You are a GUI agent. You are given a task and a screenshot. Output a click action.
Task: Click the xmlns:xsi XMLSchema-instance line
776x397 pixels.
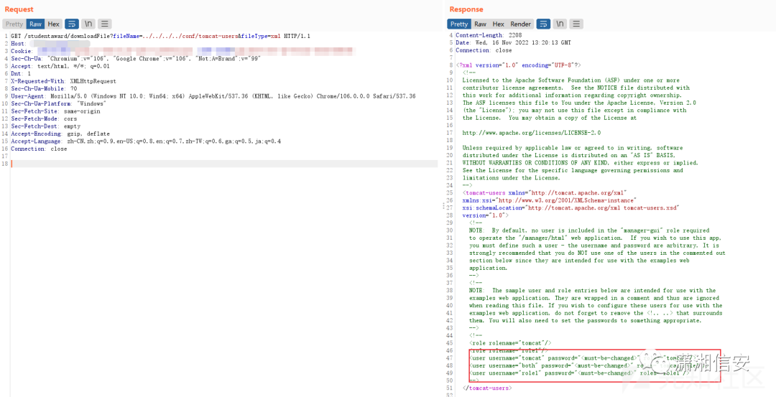[550, 200]
